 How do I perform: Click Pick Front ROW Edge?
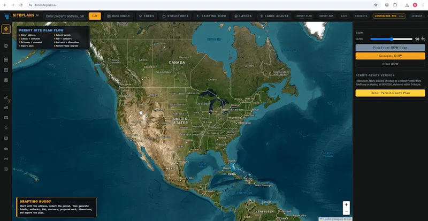[390, 48]
